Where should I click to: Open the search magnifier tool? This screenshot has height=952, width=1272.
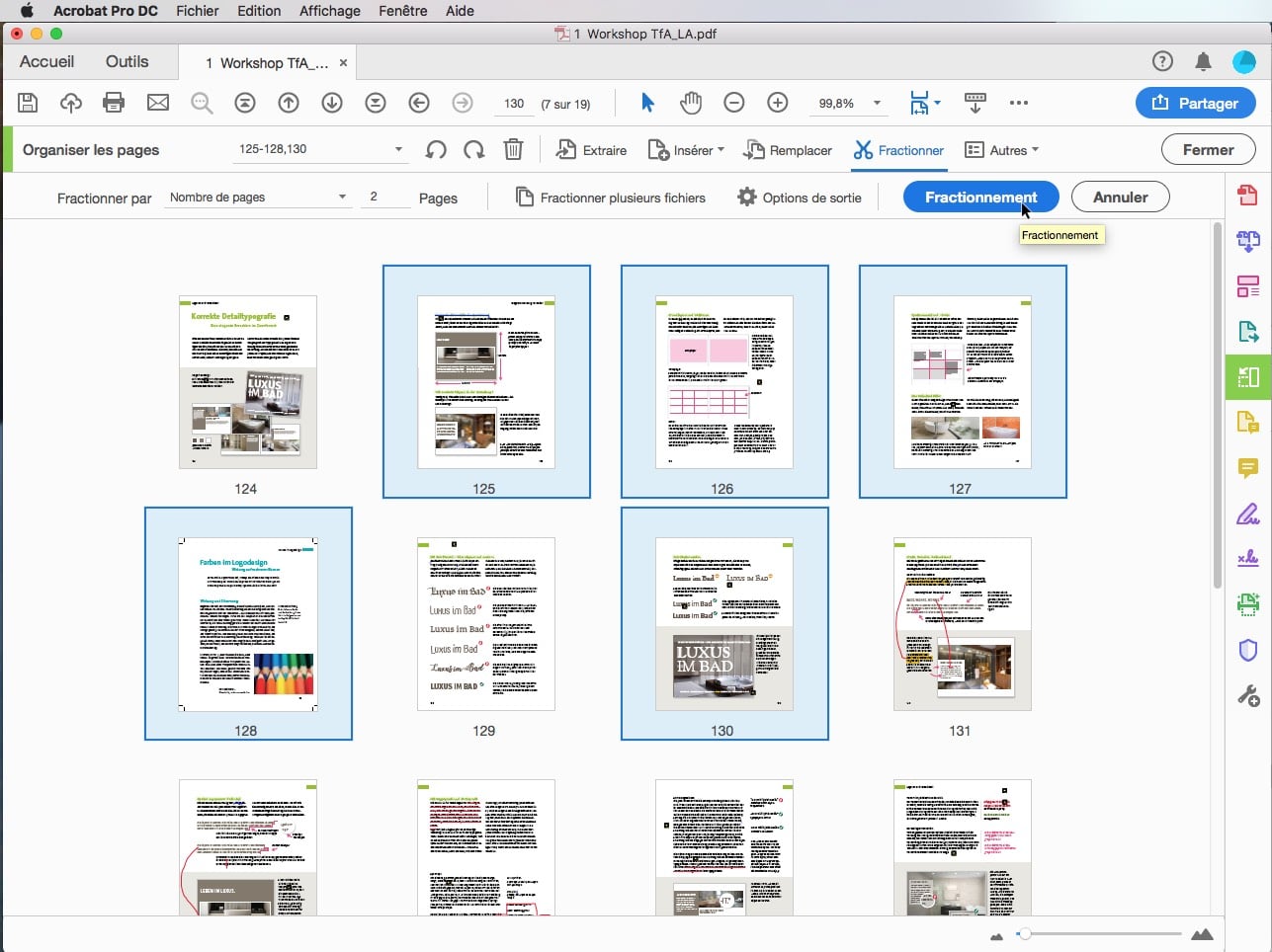click(x=202, y=103)
